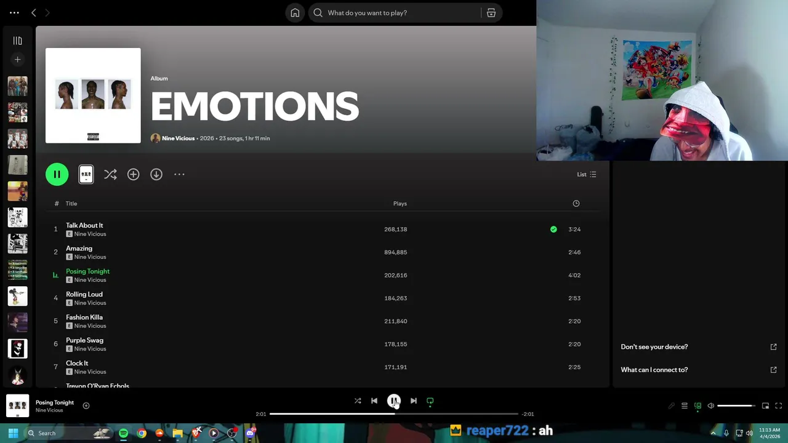
Task: Mute the Spotify volume
Action: 711,406
